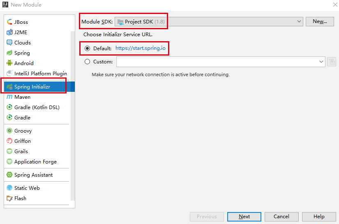The width and height of the screenshot is (339, 224).
Task: Select the Groovy G icon
Action: coord(9,131)
